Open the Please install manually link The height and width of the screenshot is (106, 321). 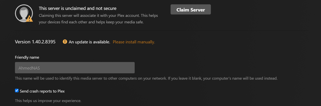pyautogui.click(x=134, y=42)
